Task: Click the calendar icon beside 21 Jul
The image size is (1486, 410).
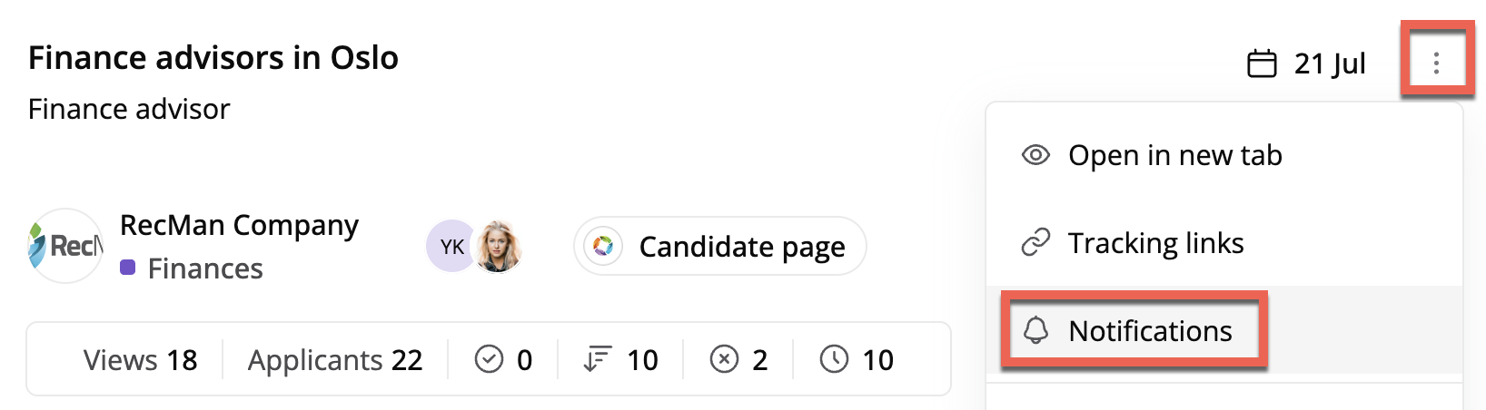Action: pos(1262,63)
